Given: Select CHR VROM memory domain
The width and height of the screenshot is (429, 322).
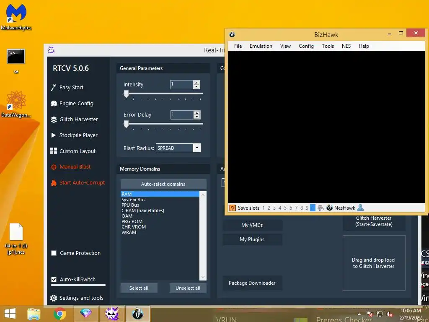Looking at the screenshot, I should pyautogui.click(x=160, y=227).
